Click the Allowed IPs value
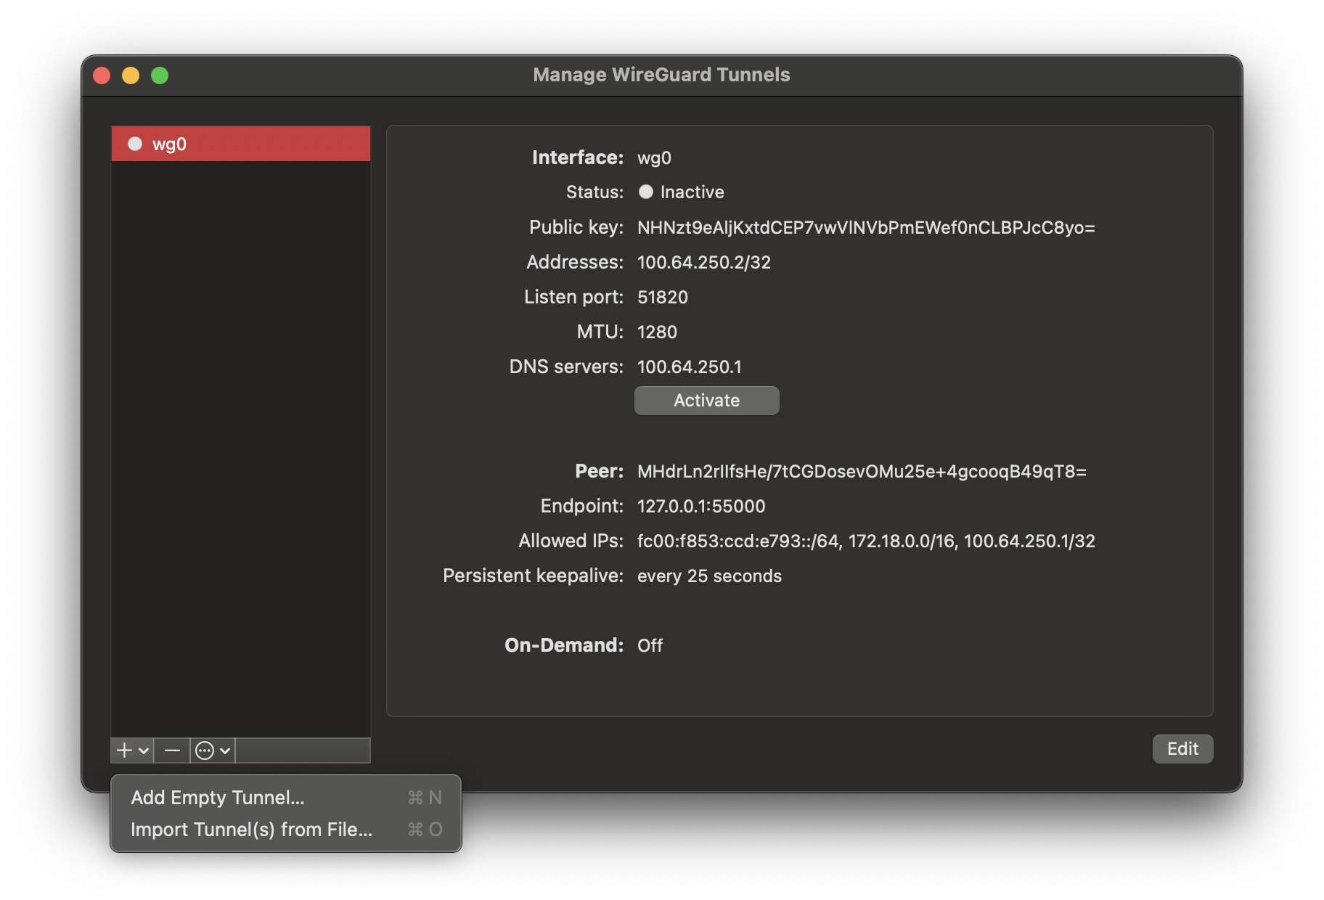 866,541
